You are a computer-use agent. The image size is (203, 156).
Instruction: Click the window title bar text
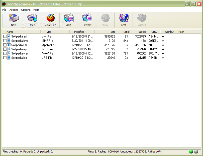click(x=45, y=4)
